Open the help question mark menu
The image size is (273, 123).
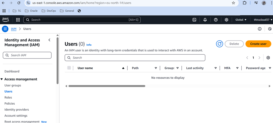click(216, 20)
